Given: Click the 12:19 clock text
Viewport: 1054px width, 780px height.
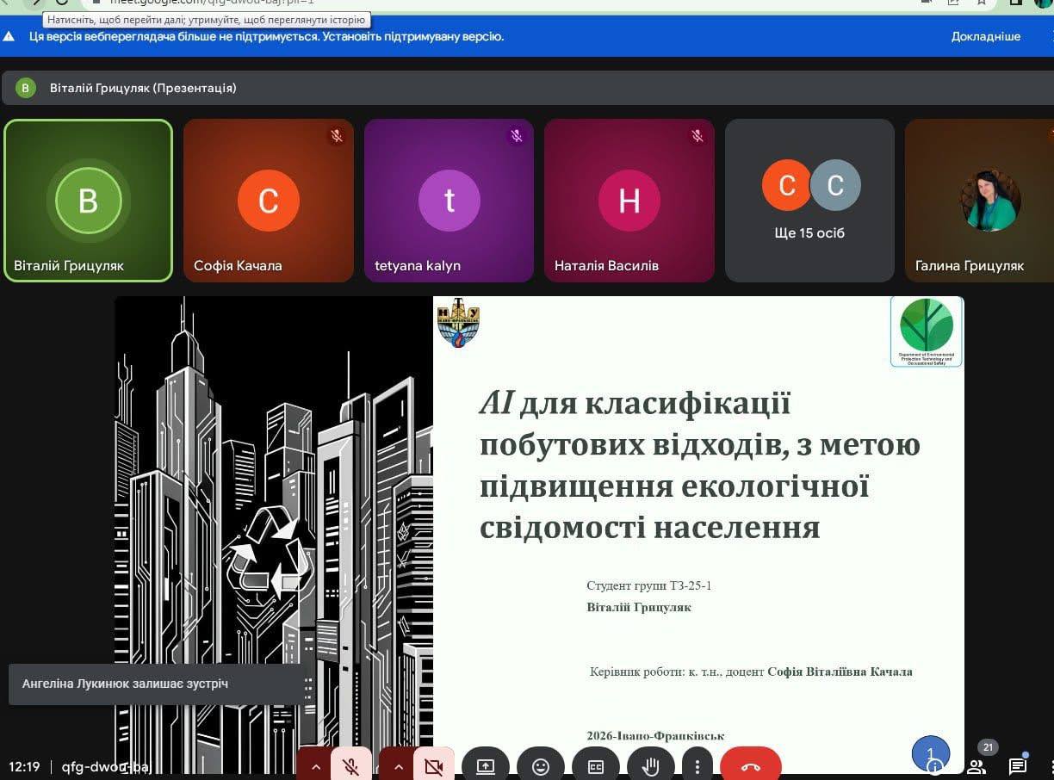Looking at the screenshot, I should tap(24, 766).
